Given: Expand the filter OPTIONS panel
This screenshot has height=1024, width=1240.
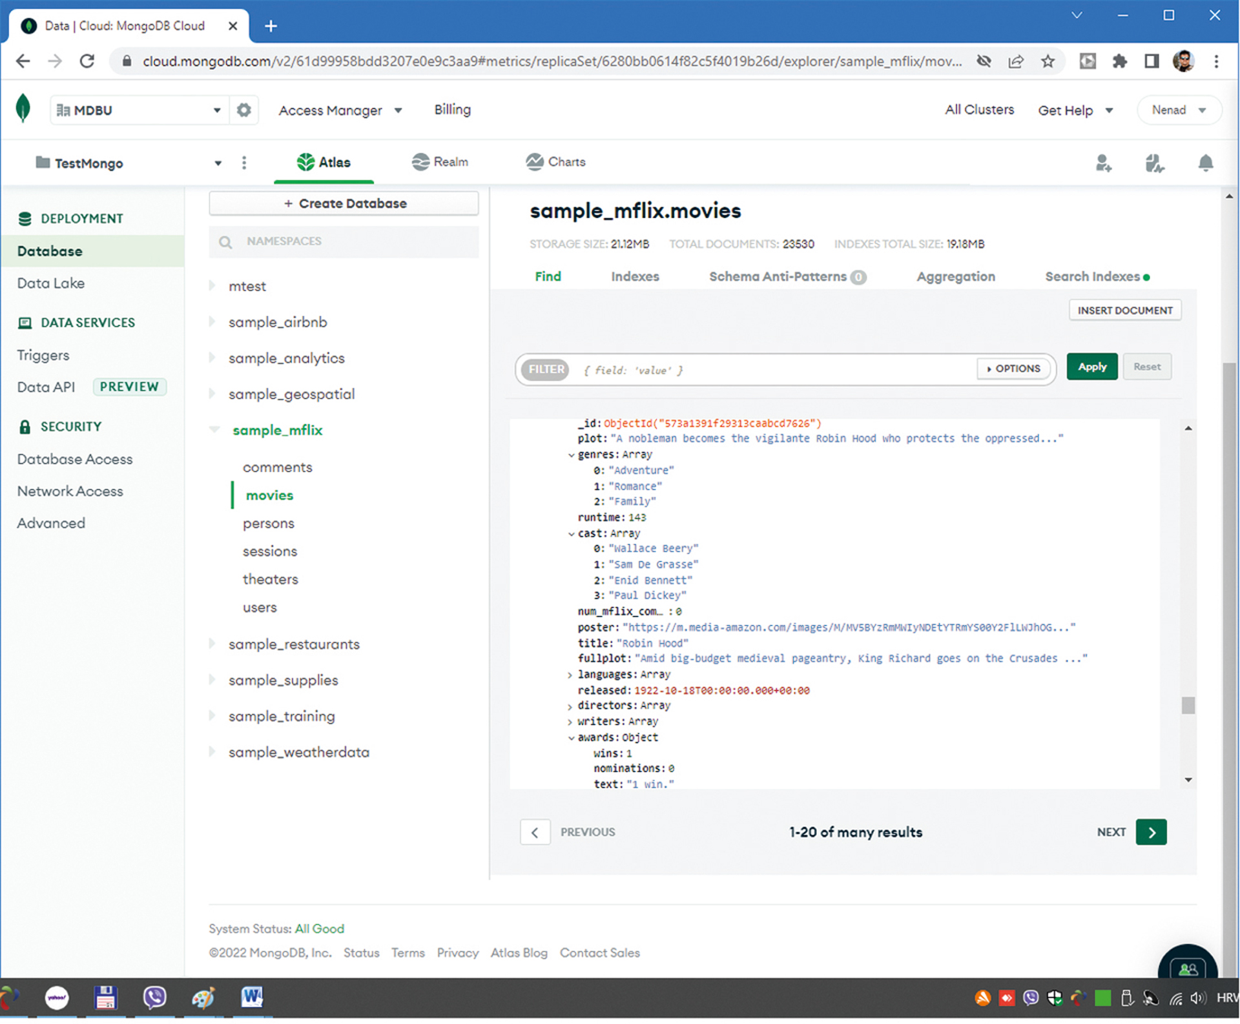Looking at the screenshot, I should point(1013,369).
